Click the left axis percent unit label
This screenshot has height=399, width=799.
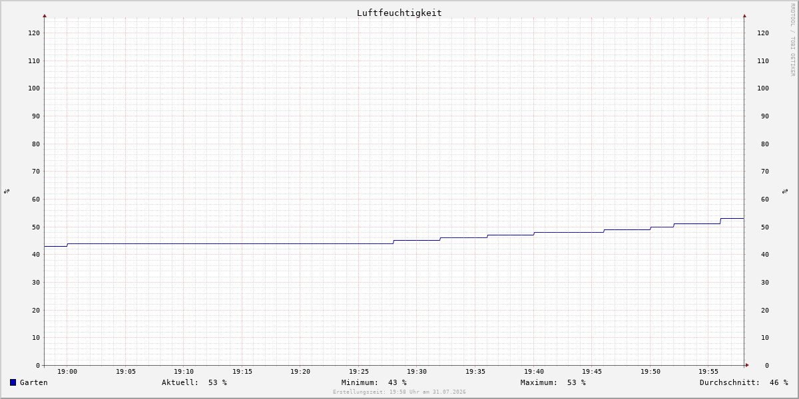click(7, 191)
